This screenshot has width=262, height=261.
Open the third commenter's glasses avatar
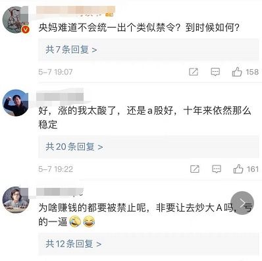(x=16, y=200)
